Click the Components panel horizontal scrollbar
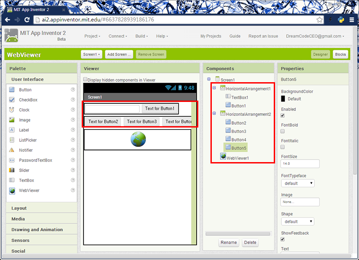 tap(238, 234)
